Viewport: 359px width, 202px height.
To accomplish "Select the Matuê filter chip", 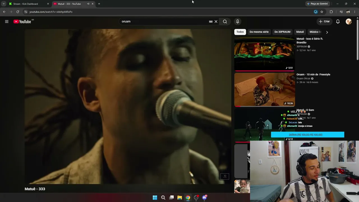I will 300,32.
